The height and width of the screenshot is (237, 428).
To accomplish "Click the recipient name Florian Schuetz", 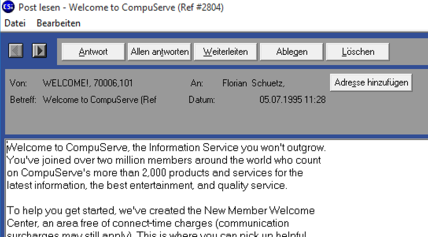I will click(253, 83).
